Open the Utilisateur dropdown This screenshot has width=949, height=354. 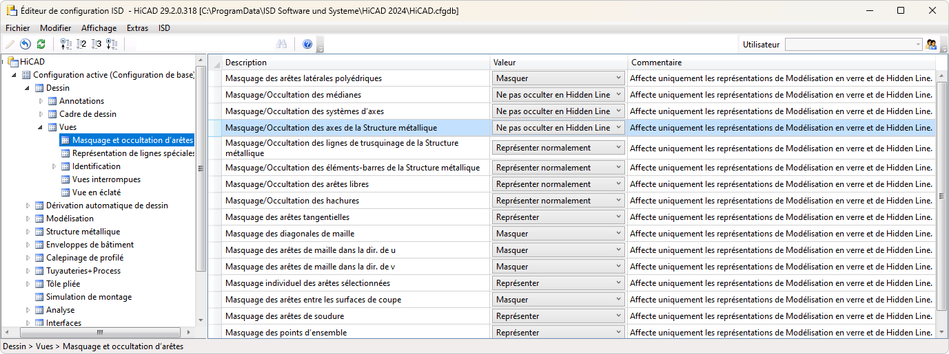(x=853, y=44)
